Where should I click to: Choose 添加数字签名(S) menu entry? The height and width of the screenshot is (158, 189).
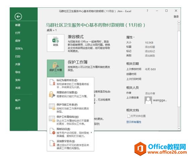pyautogui.click(x=70, y=145)
